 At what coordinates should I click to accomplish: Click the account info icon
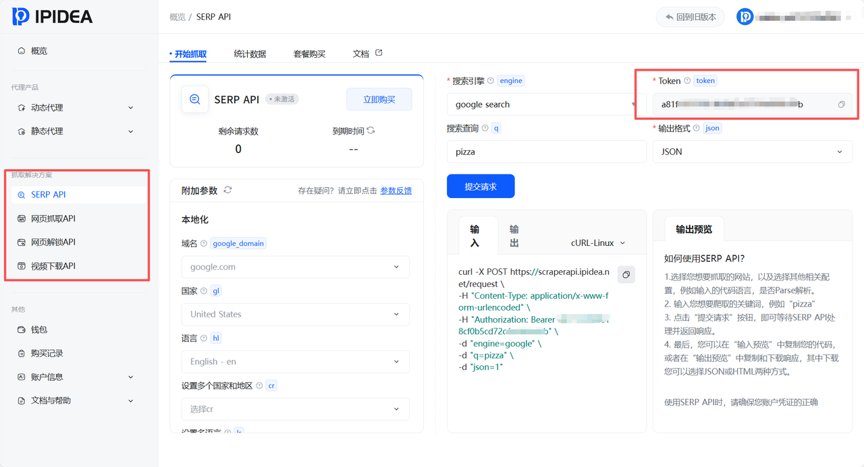(21, 377)
